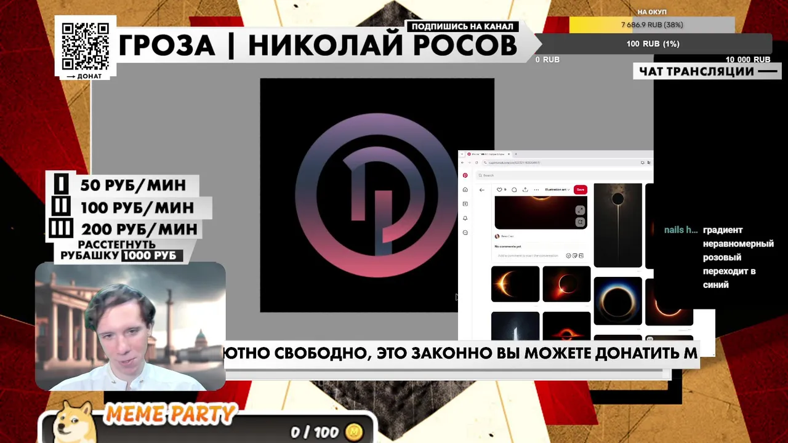The image size is (788, 443).
Task: Open the notifications bell in Pinterest
Action: pos(465,218)
